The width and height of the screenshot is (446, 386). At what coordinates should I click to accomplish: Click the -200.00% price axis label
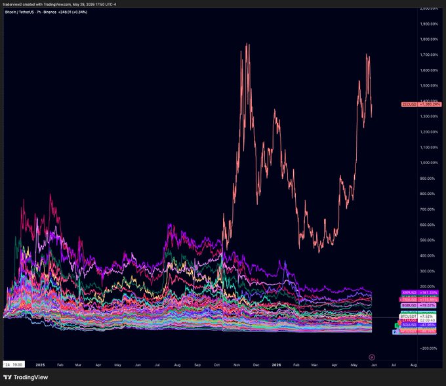429,348
